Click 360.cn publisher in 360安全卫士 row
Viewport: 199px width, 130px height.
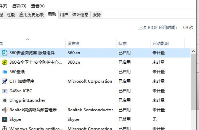click(x=74, y=62)
